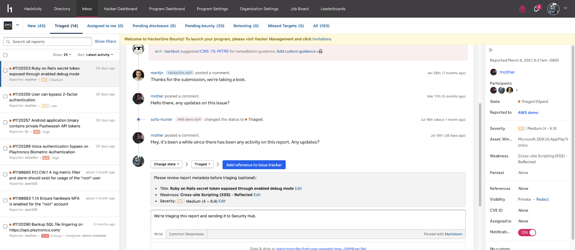
Task: Tick the select-all reports checkbox
Action: (x=5, y=55)
